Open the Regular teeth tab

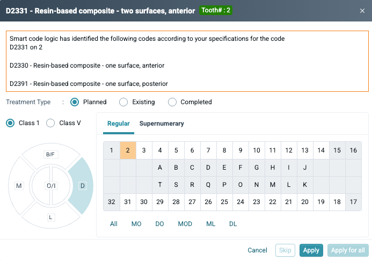point(119,124)
